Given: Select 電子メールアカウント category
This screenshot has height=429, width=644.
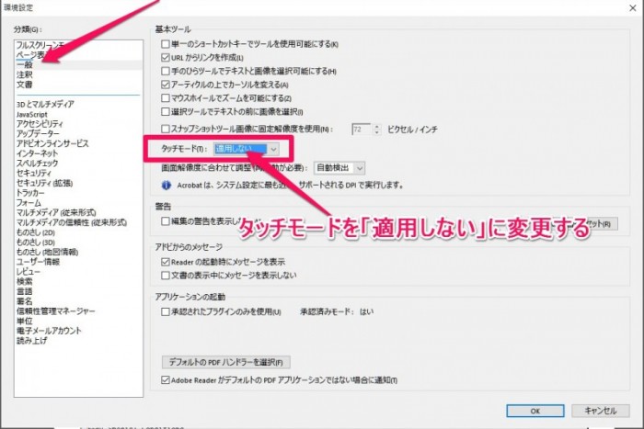Looking at the screenshot, I should click(49, 331).
